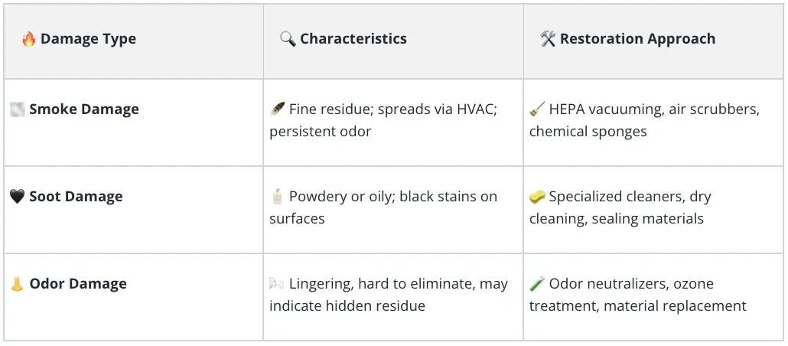Click the fire icon beside Damage Type
788x346 pixels.
(x=28, y=39)
